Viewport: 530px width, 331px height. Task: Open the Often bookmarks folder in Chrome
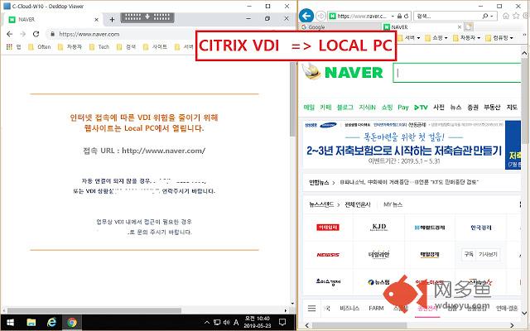[x=40, y=47]
